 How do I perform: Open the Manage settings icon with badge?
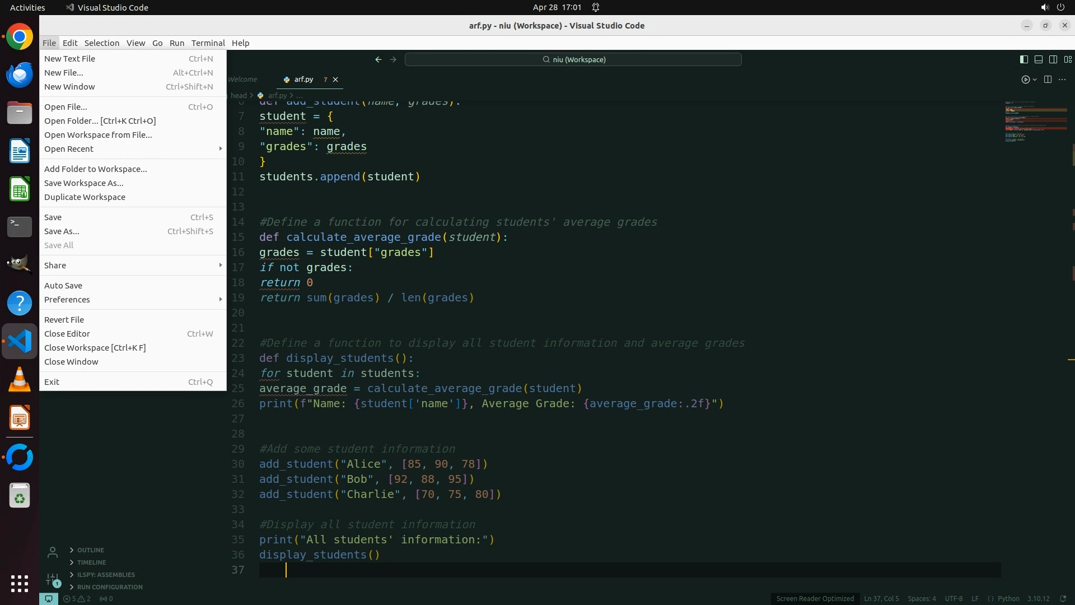tap(53, 579)
